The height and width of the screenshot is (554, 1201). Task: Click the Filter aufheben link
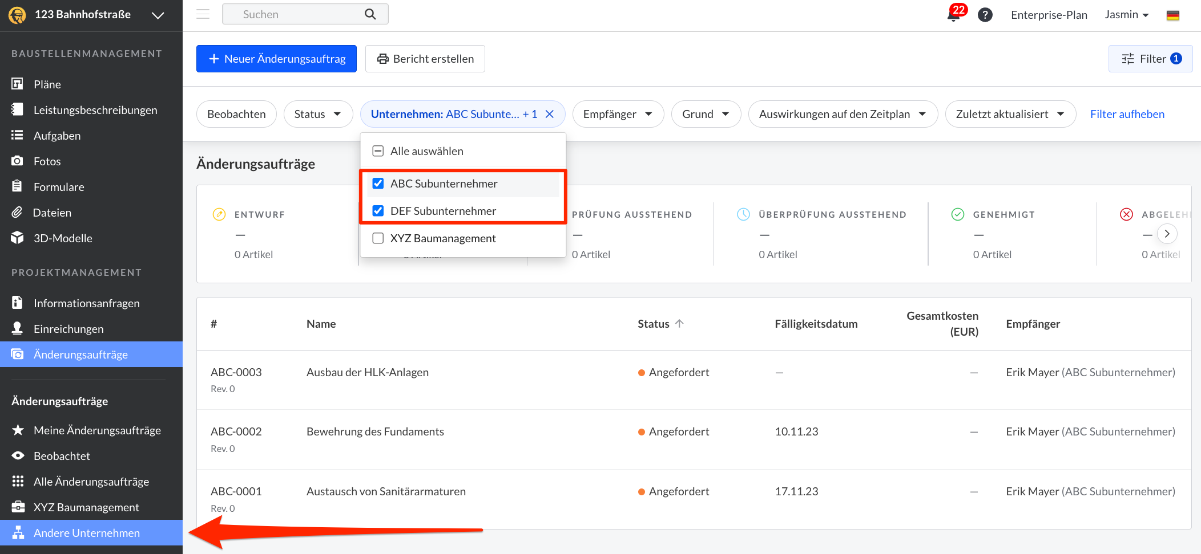pos(1127,114)
